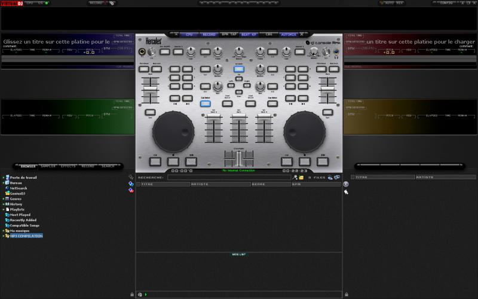Open CONFIG settings in top bar

pyautogui.click(x=446, y=3)
